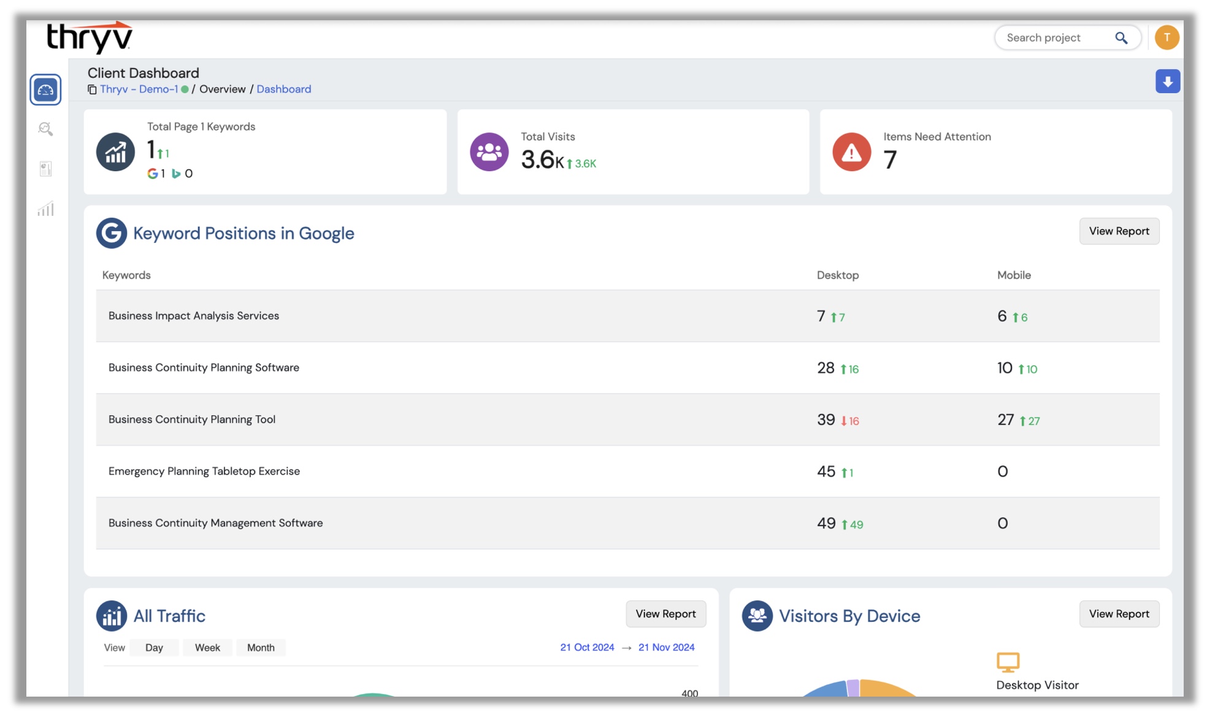Click the Visitors By Device icon
Image resolution: width=1207 pixels, height=715 pixels.
coord(757,616)
